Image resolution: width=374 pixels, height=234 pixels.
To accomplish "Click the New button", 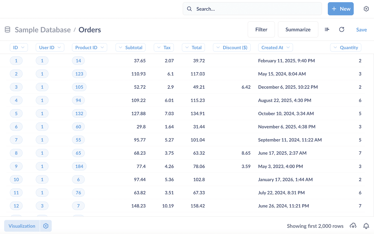I will tap(341, 9).
